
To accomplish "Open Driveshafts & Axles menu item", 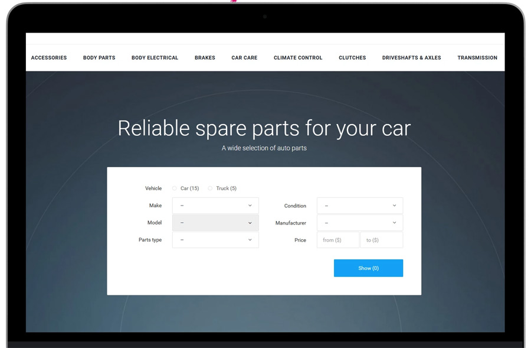I will pyautogui.click(x=411, y=58).
